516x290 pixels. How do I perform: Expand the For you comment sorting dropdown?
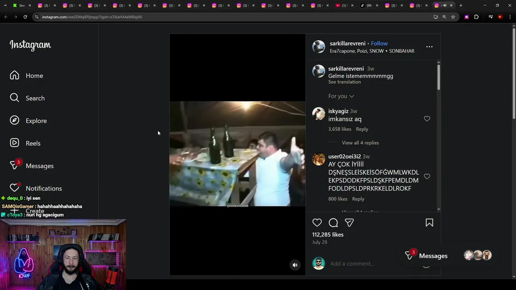(341, 96)
